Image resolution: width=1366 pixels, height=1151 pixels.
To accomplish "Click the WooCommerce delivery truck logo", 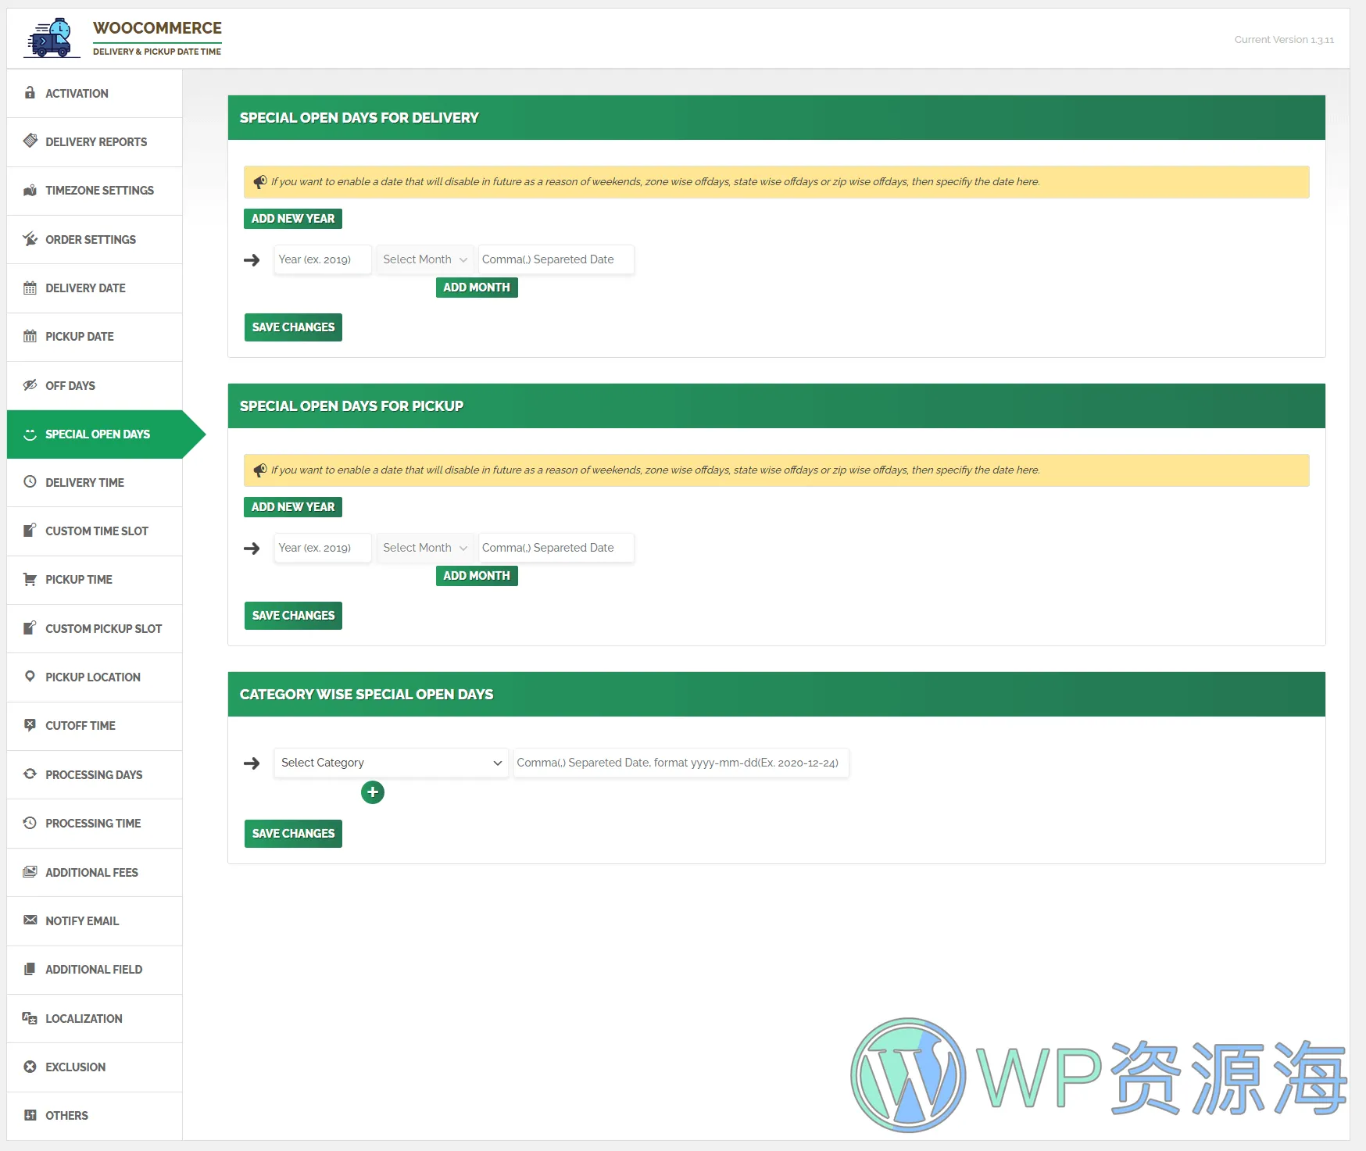I will 52,38.
